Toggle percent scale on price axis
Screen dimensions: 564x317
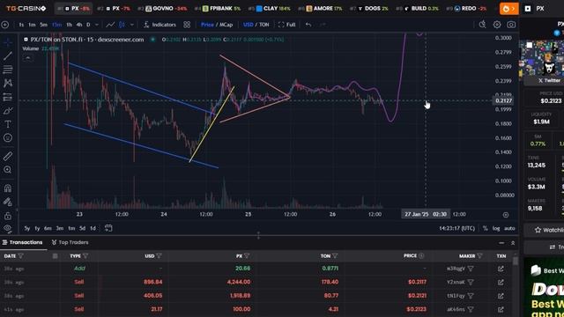point(486,228)
